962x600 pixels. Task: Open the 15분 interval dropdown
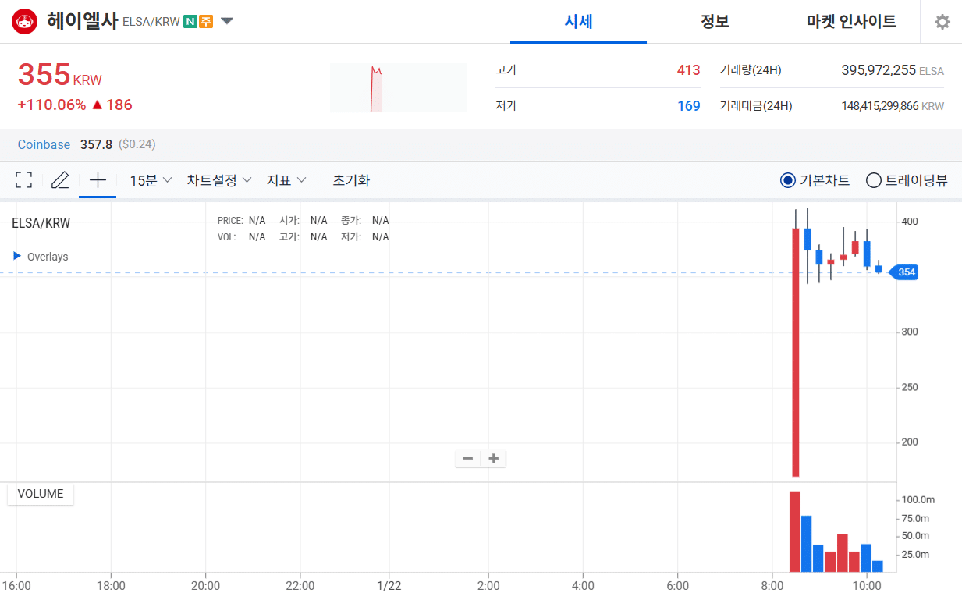[x=151, y=180]
